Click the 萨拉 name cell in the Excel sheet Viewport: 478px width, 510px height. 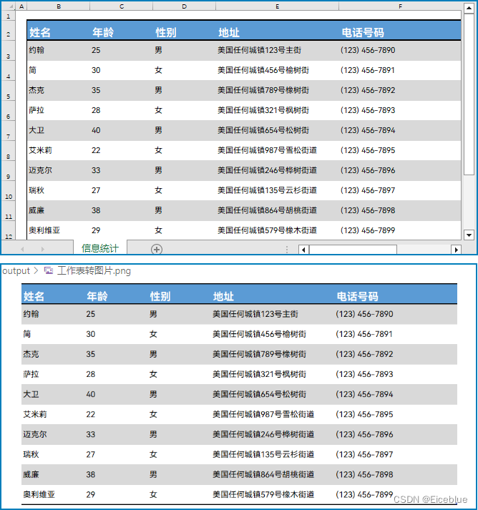(x=59, y=111)
